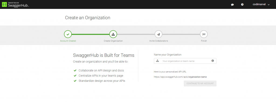Expand the codimarvel user menu chevron

(x=269, y=5)
